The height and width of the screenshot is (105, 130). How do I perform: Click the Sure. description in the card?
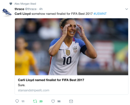[22, 85]
